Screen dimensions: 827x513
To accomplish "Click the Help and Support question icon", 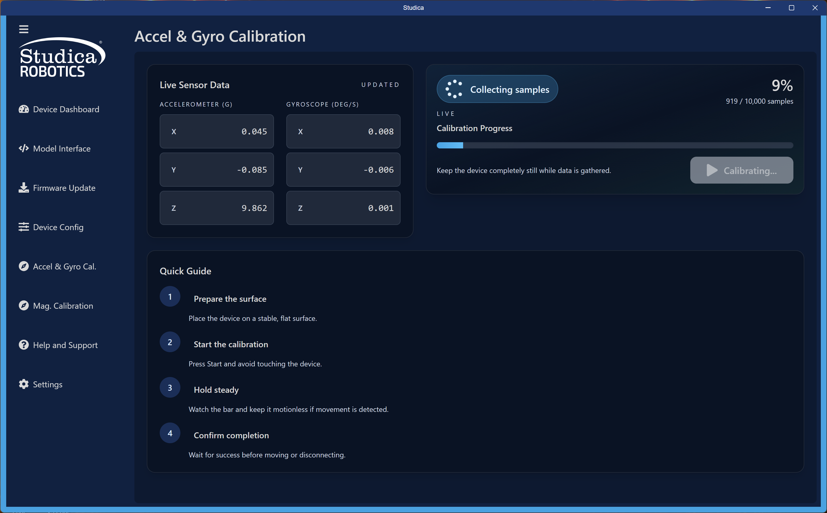I will pos(24,345).
